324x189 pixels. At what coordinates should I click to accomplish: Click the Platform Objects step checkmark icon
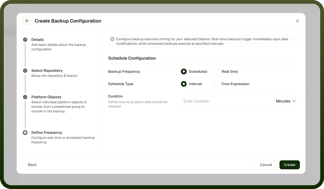pyautogui.click(x=25, y=97)
